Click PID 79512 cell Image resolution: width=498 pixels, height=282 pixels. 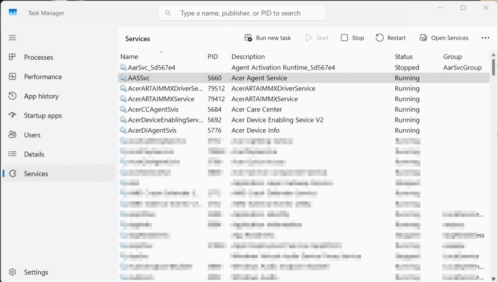216,88
